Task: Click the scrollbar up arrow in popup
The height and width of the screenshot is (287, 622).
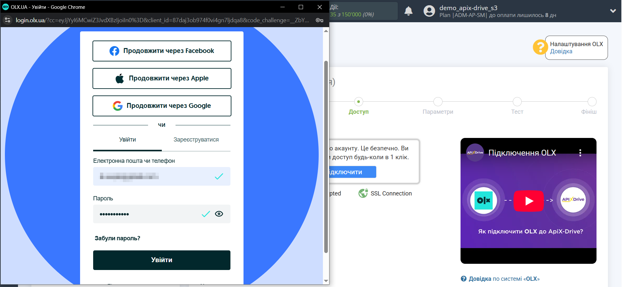Action: coord(326,31)
